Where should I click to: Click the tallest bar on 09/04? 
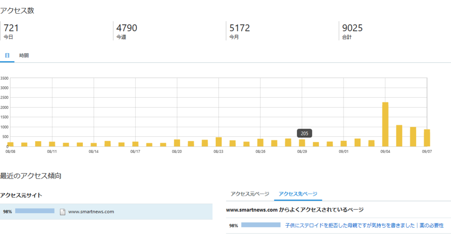pyautogui.click(x=385, y=124)
